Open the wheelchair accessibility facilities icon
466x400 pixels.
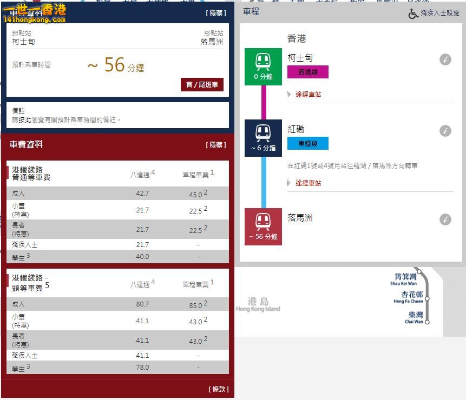pos(413,13)
